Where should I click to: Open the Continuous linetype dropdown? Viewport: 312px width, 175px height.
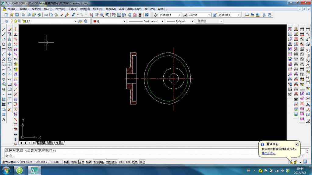click(162, 21)
